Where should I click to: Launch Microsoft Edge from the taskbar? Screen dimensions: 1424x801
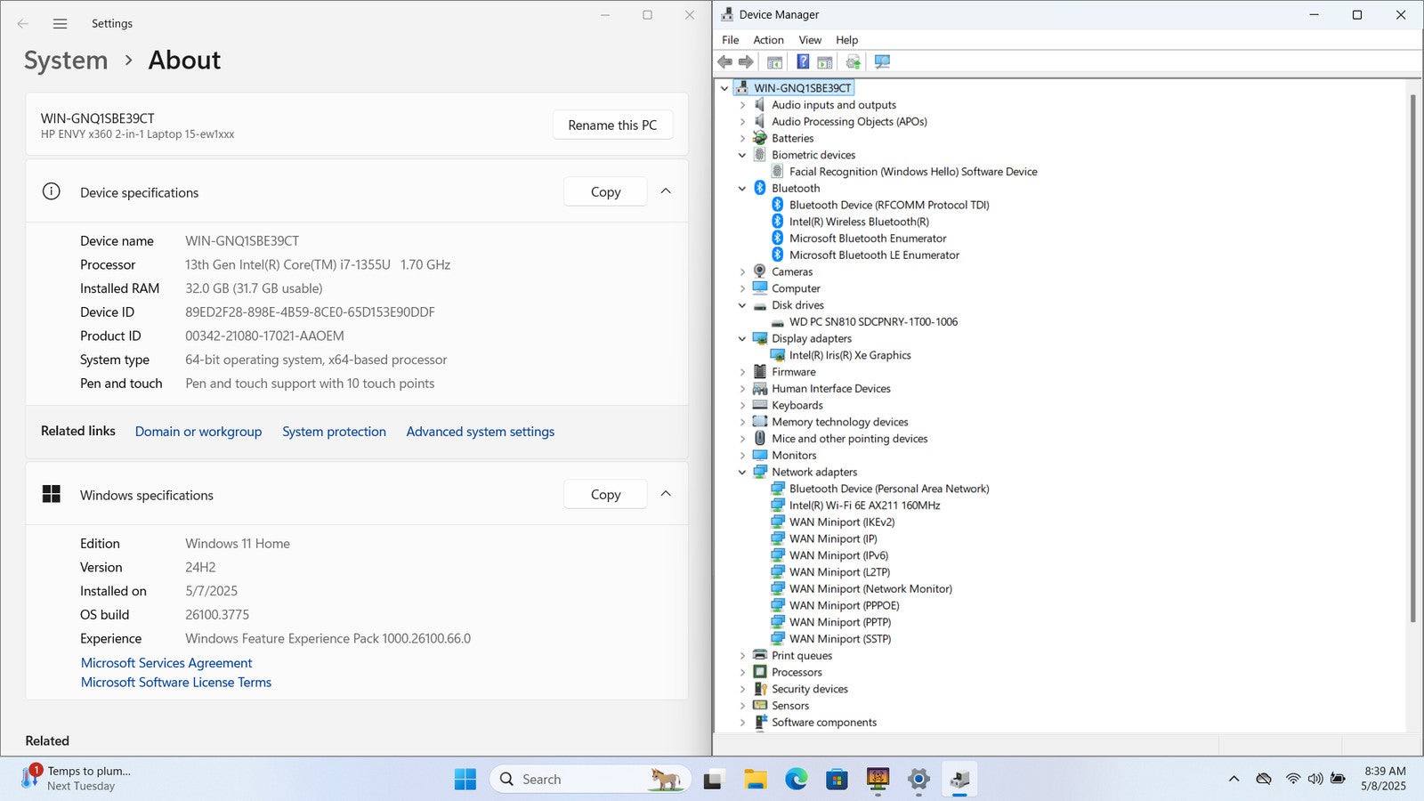(x=797, y=780)
